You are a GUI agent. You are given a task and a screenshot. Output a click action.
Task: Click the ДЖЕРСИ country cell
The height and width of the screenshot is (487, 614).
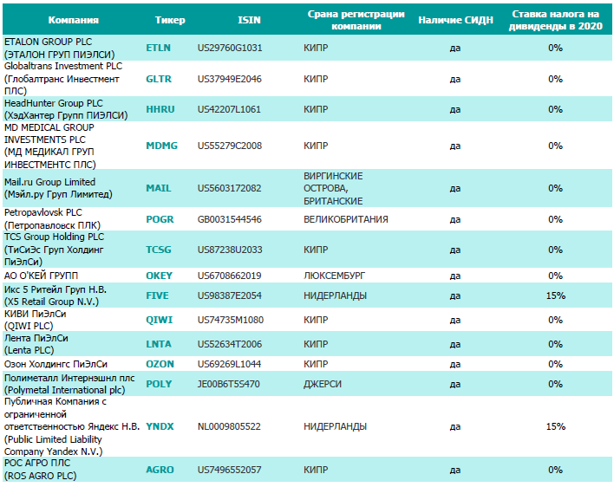[323, 384]
